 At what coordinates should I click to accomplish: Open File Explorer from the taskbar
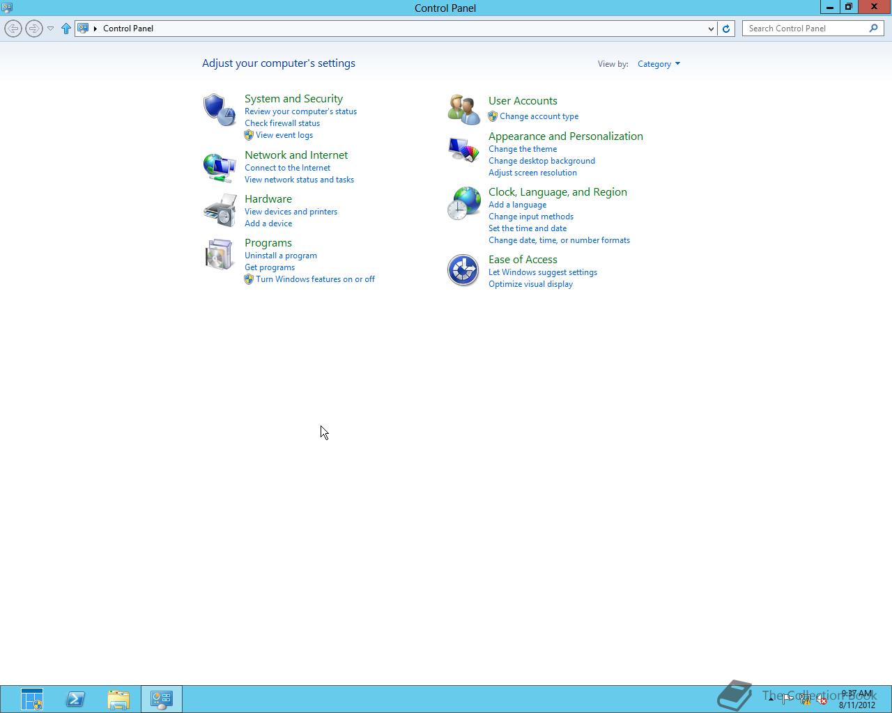pyautogui.click(x=118, y=699)
